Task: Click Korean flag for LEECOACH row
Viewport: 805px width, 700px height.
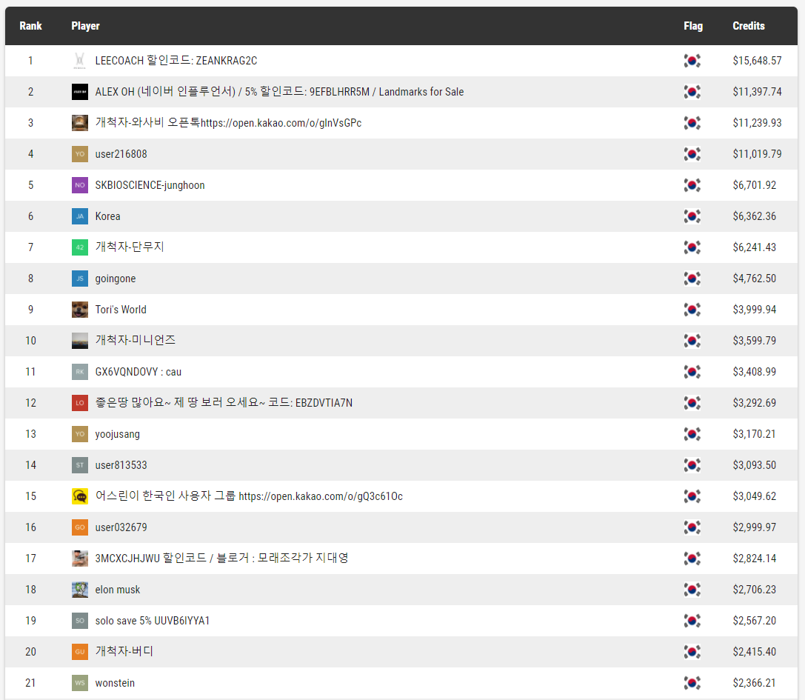Action: coord(692,61)
